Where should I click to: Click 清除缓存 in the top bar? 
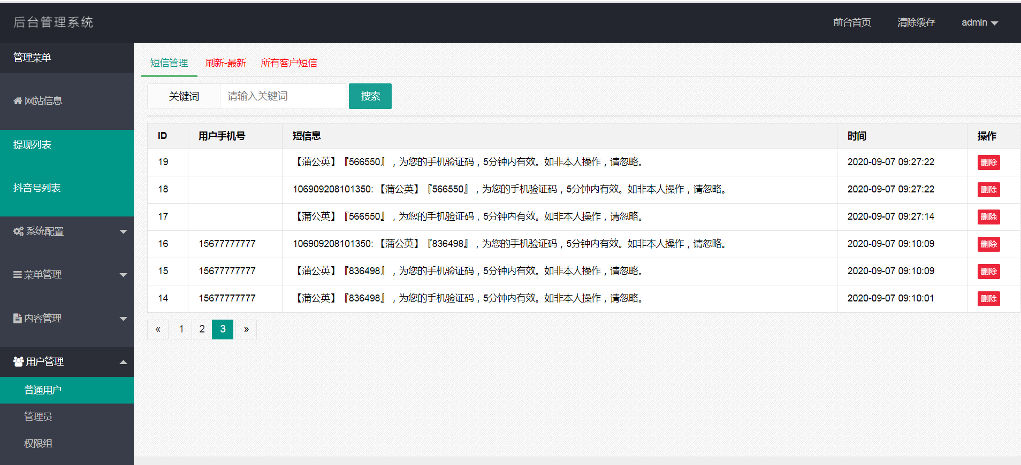coord(916,22)
